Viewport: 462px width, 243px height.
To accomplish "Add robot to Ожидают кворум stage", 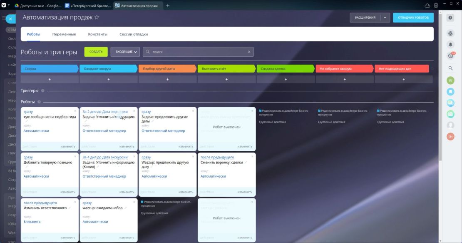I will click(109, 79).
